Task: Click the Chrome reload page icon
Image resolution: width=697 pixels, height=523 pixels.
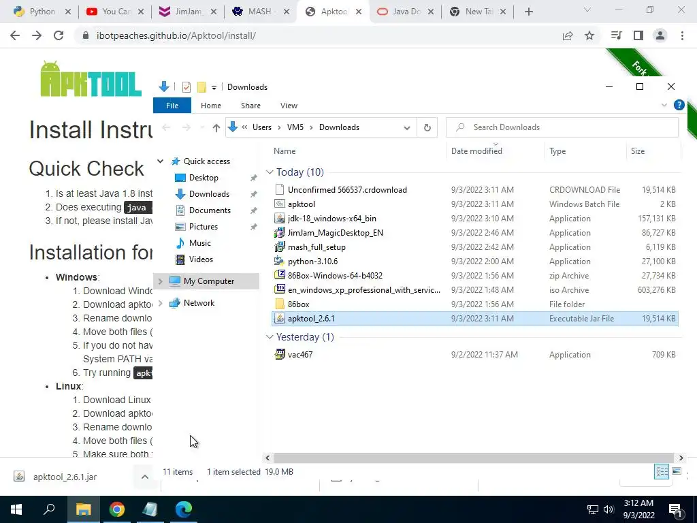Action: [59, 35]
